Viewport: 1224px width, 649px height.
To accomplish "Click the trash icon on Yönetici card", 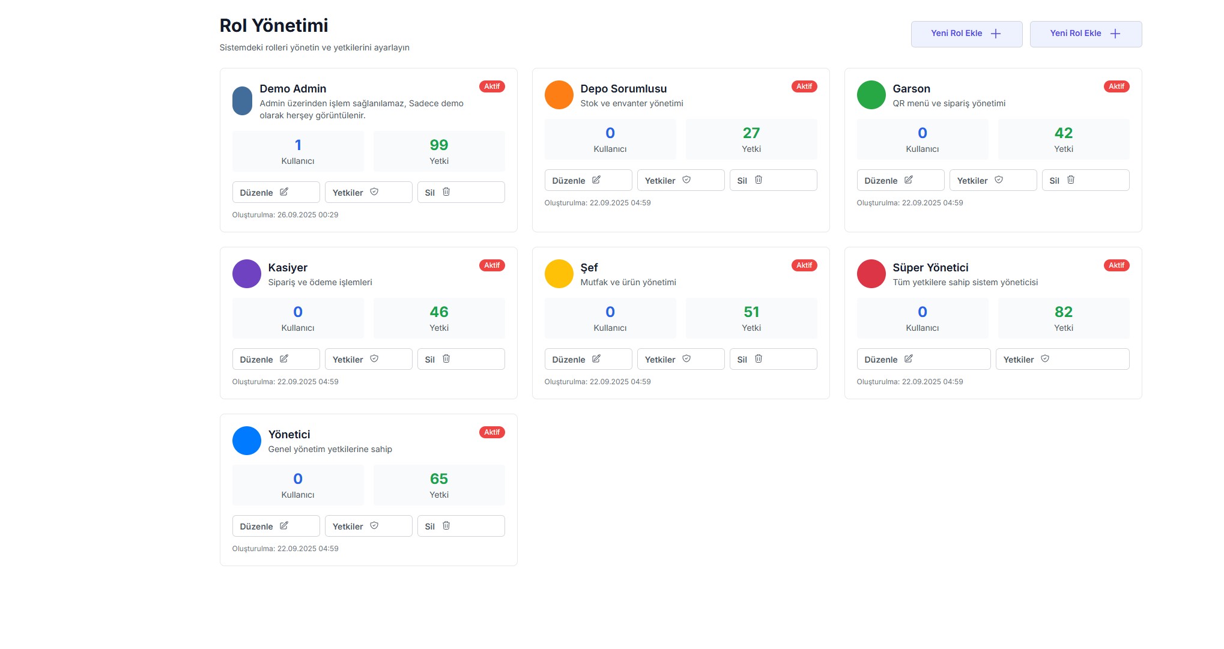I will (x=446, y=526).
